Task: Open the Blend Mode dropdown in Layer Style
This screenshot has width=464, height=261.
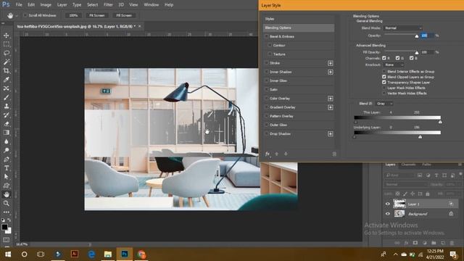Action: [403, 28]
